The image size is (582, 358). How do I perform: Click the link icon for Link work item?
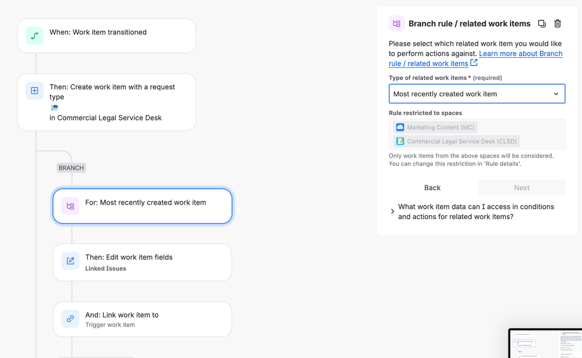70,319
